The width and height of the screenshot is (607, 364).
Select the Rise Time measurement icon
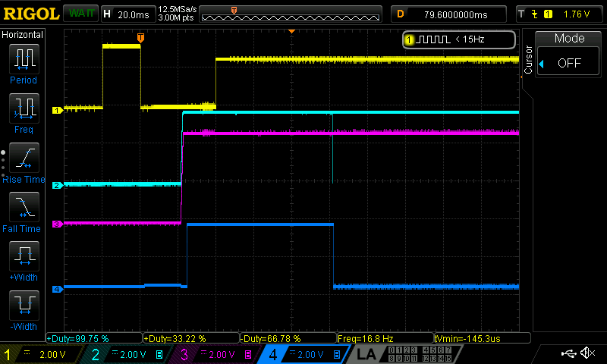click(24, 158)
